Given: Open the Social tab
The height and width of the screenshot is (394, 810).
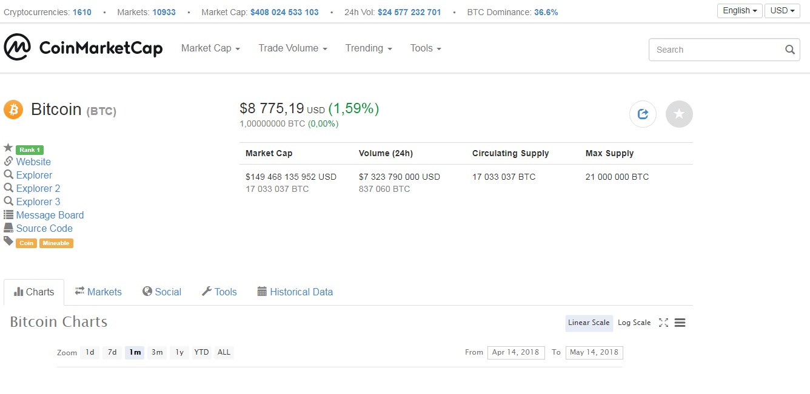Looking at the screenshot, I should coord(162,292).
